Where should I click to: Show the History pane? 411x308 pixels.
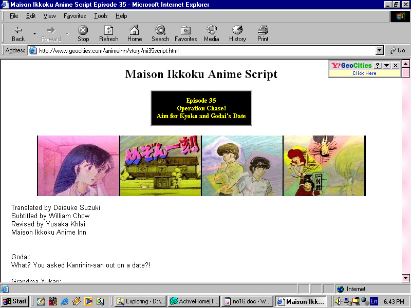(x=237, y=34)
